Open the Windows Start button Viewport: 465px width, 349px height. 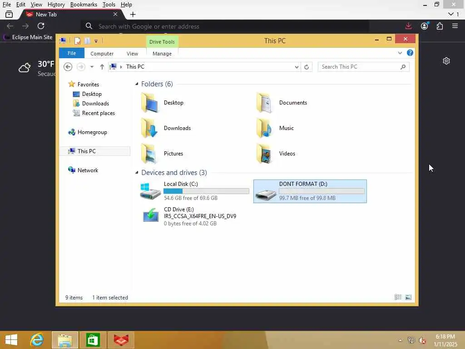tap(11, 340)
